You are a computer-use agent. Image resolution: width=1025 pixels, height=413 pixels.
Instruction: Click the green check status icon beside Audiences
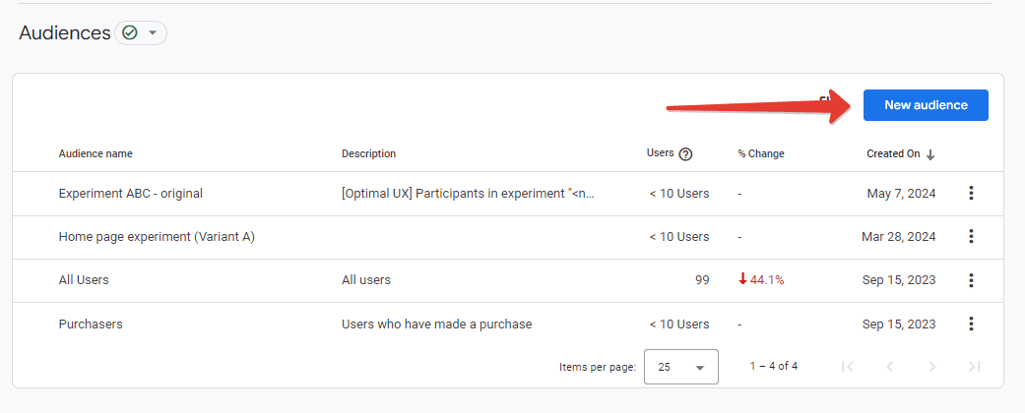point(130,32)
